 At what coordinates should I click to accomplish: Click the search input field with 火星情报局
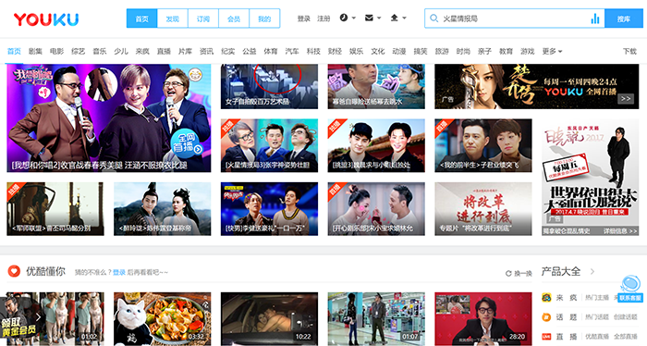[515, 19]
